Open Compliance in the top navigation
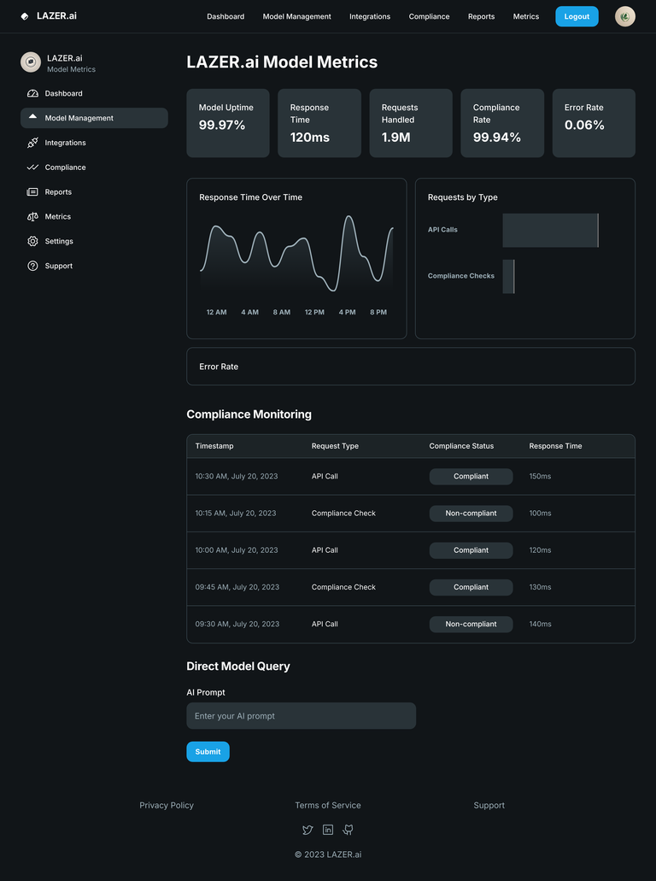Image resolution: width=656 pixels, height=881 pixels. 429,16
